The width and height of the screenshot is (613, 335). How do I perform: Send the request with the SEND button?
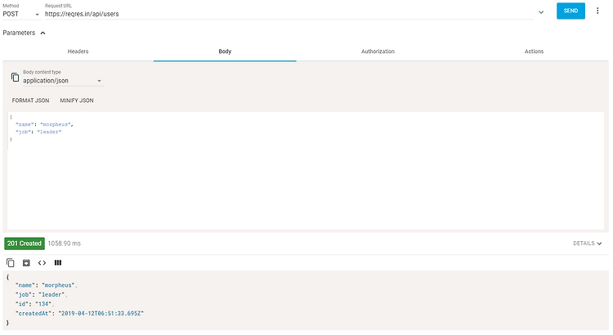(570, 11)
